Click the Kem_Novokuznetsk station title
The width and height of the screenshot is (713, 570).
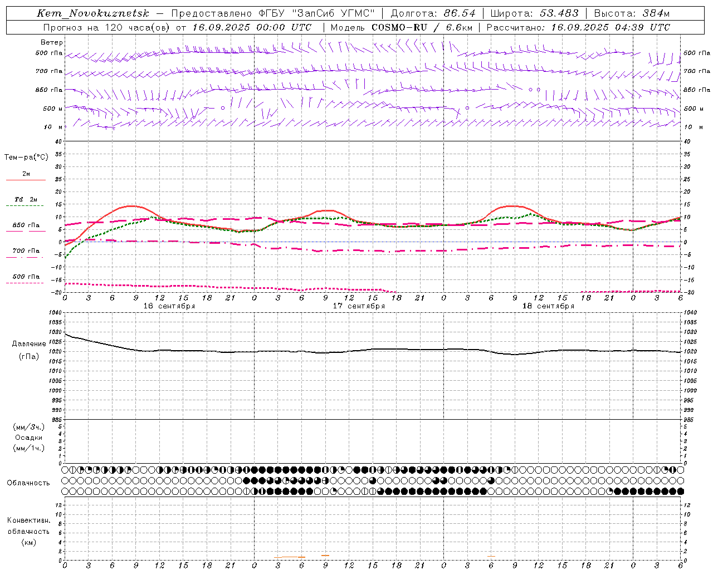93,13
